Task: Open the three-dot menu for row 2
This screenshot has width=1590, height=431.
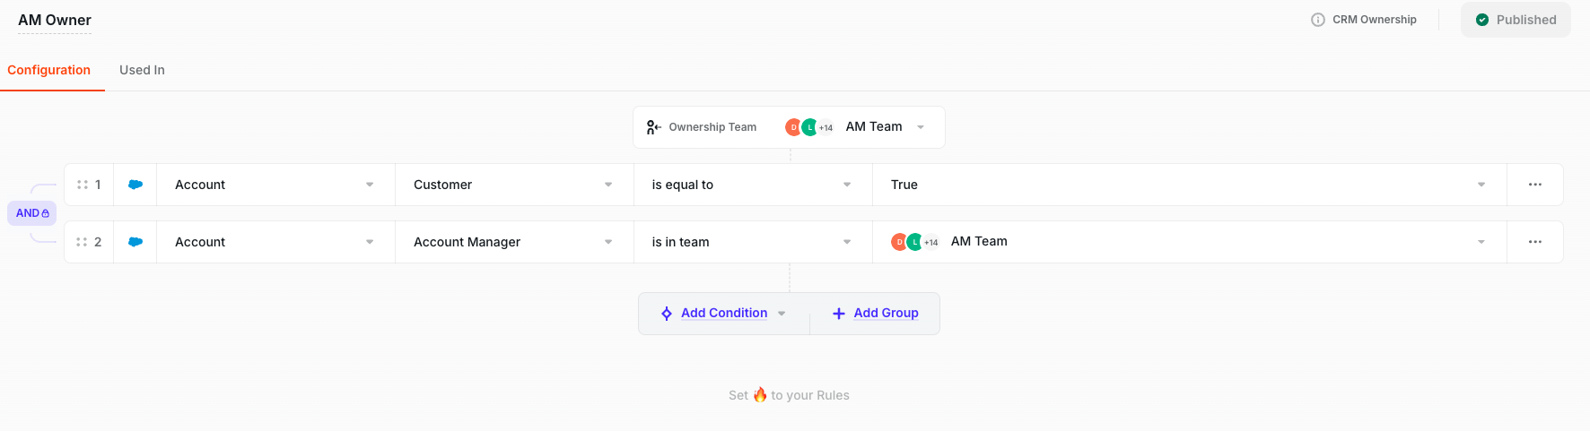Action: click(x=1535, y=242)
